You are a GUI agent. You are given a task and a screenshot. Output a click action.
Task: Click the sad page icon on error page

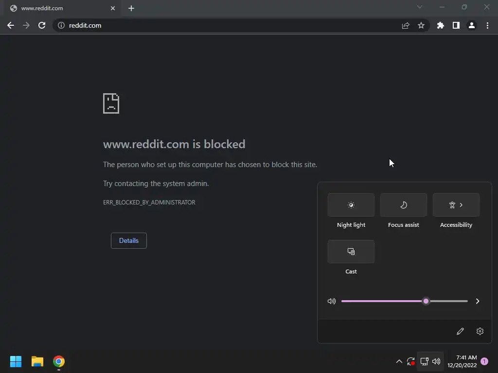pos(111,103)
